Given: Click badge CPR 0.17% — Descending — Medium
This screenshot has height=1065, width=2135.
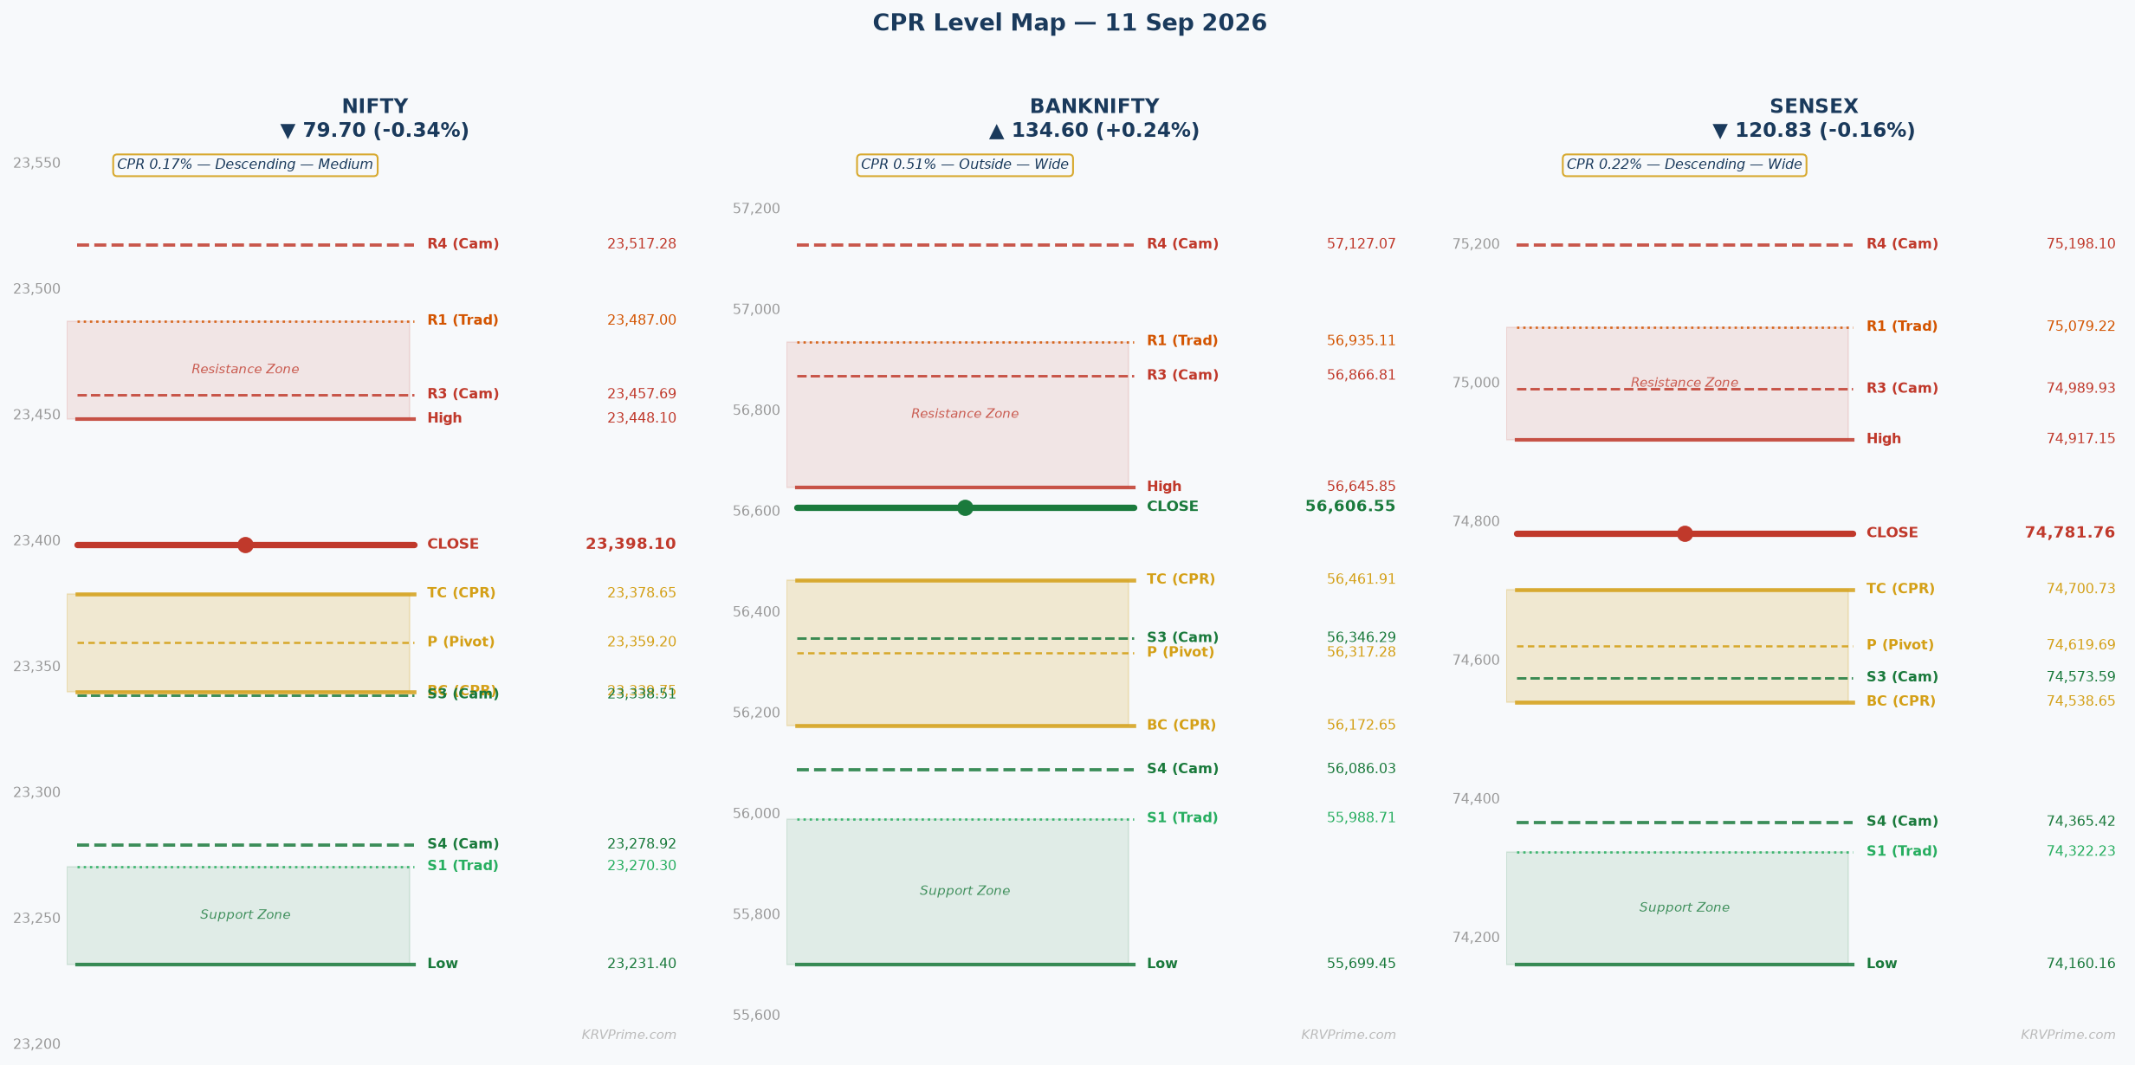Looking at the screenshot, I should [245, 165].
